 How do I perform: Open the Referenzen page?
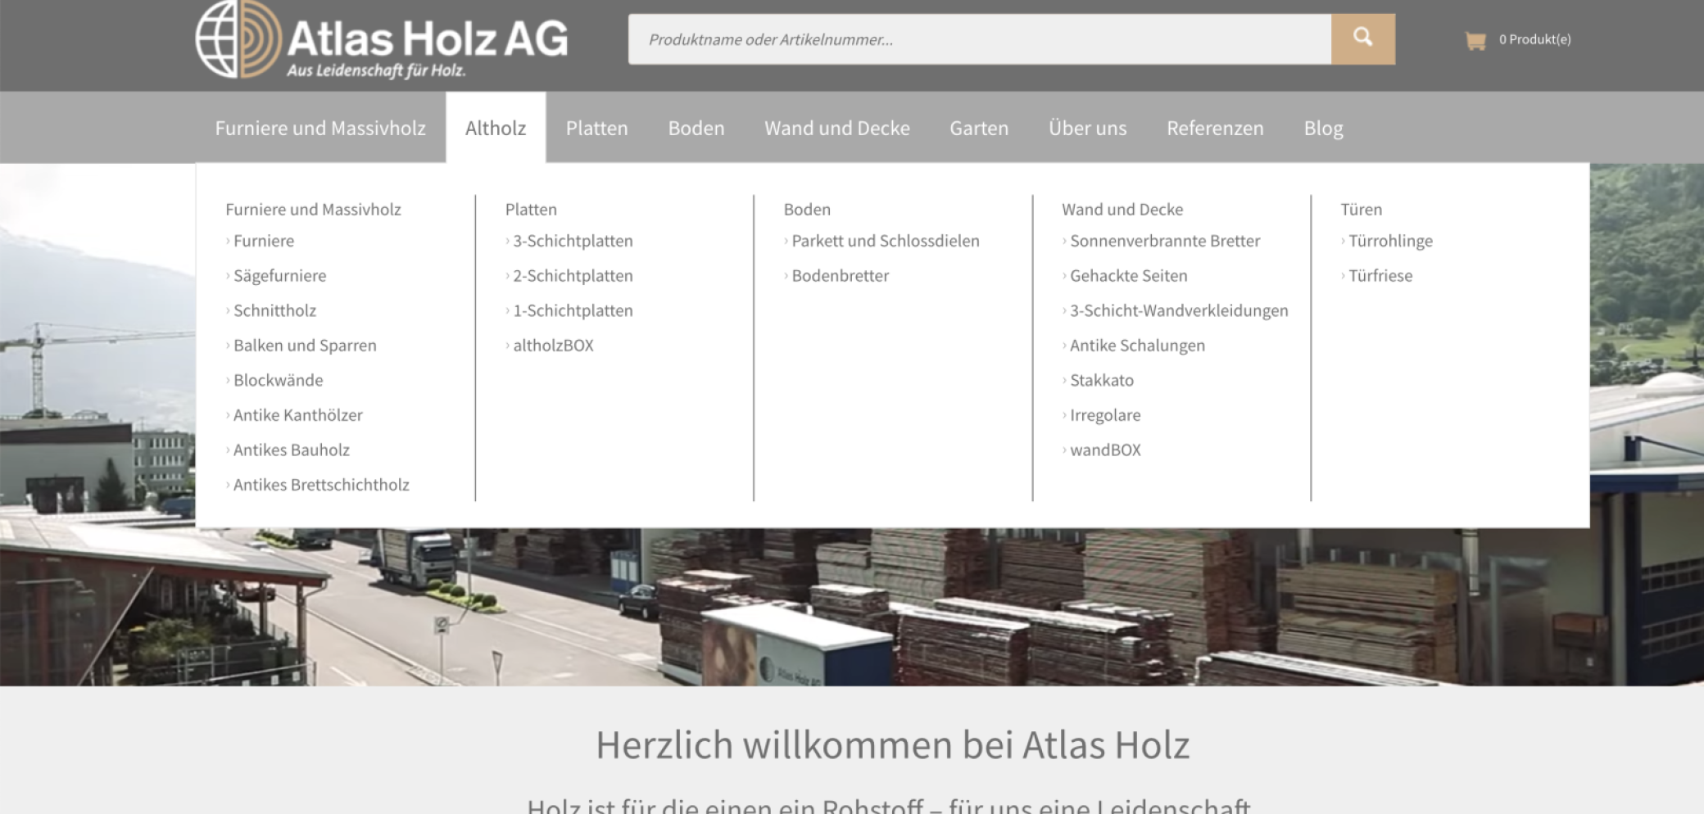(1214, 128)
